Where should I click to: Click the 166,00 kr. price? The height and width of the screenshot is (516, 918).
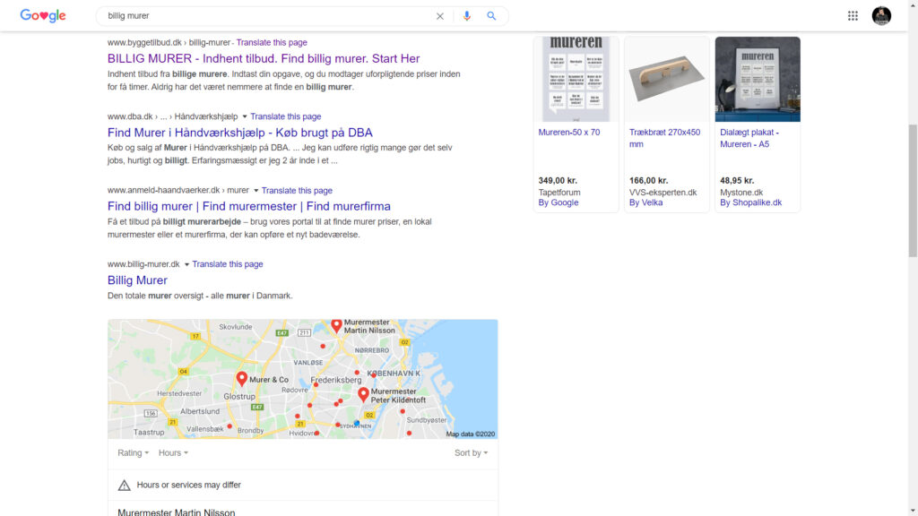648,181
